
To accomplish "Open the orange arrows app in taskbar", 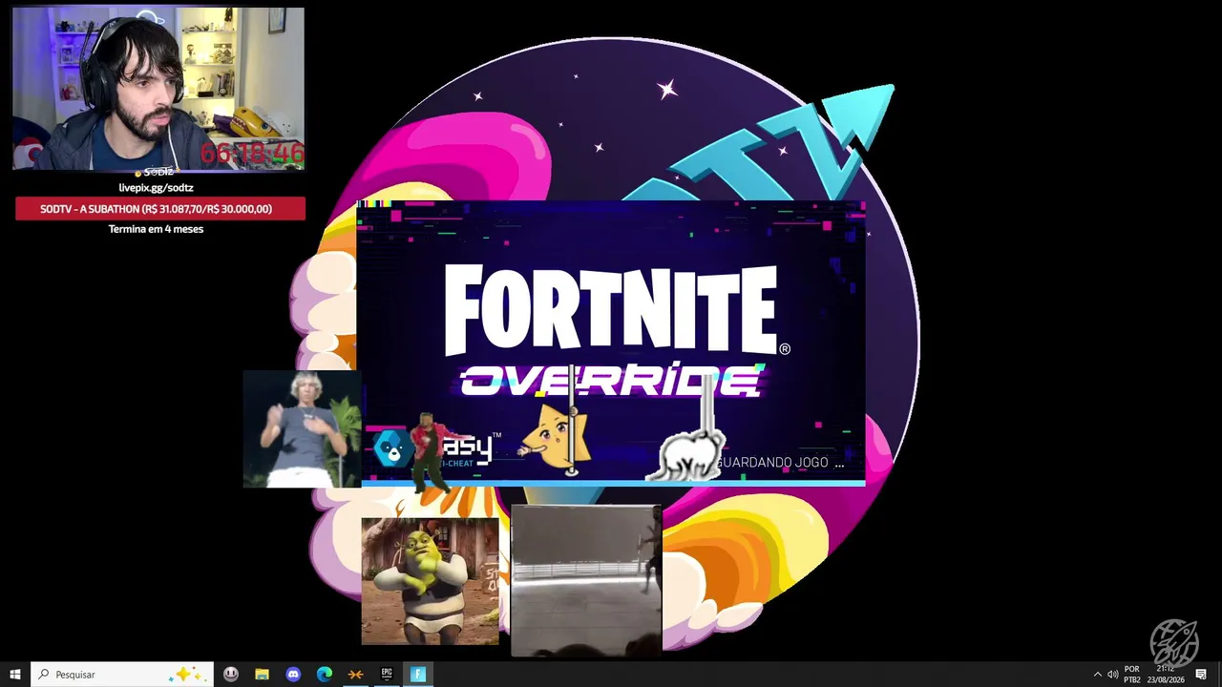I will point(355,675).
